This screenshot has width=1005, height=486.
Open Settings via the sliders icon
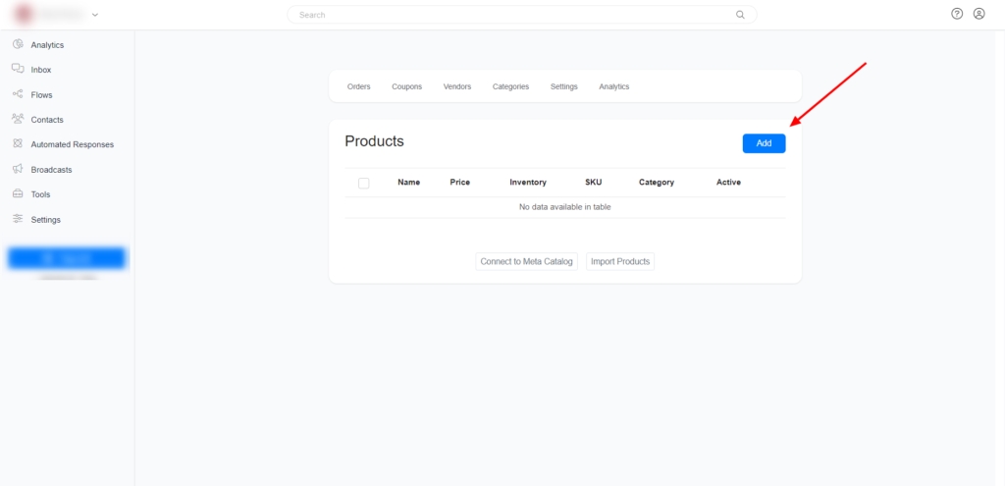pyautogui.click(x=18, y=219)
